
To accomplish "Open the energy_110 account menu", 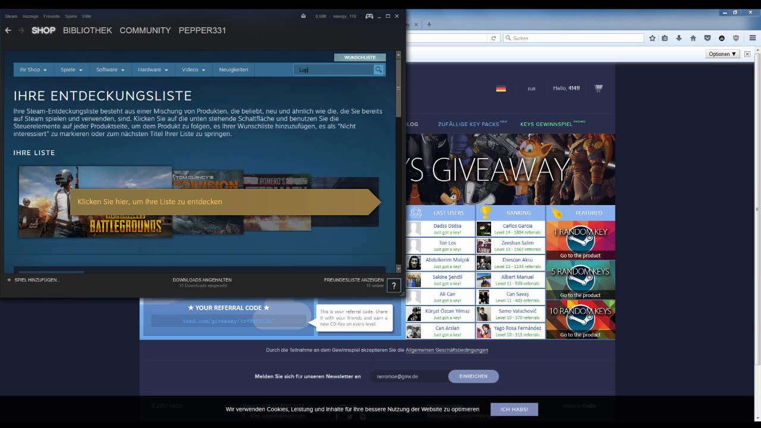I will click(x=344, y=16).
